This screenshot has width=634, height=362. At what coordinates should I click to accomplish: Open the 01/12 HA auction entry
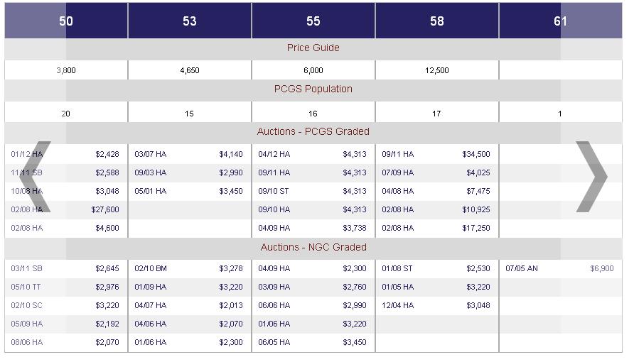point(27,154)
